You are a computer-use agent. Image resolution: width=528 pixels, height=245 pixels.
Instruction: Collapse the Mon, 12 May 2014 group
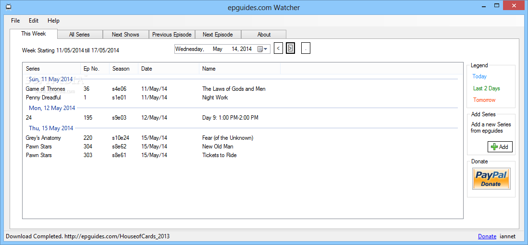pos(52,109)
